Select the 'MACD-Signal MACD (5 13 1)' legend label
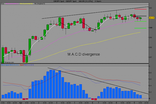The image size is (156, 104). [x=10, y=65]
